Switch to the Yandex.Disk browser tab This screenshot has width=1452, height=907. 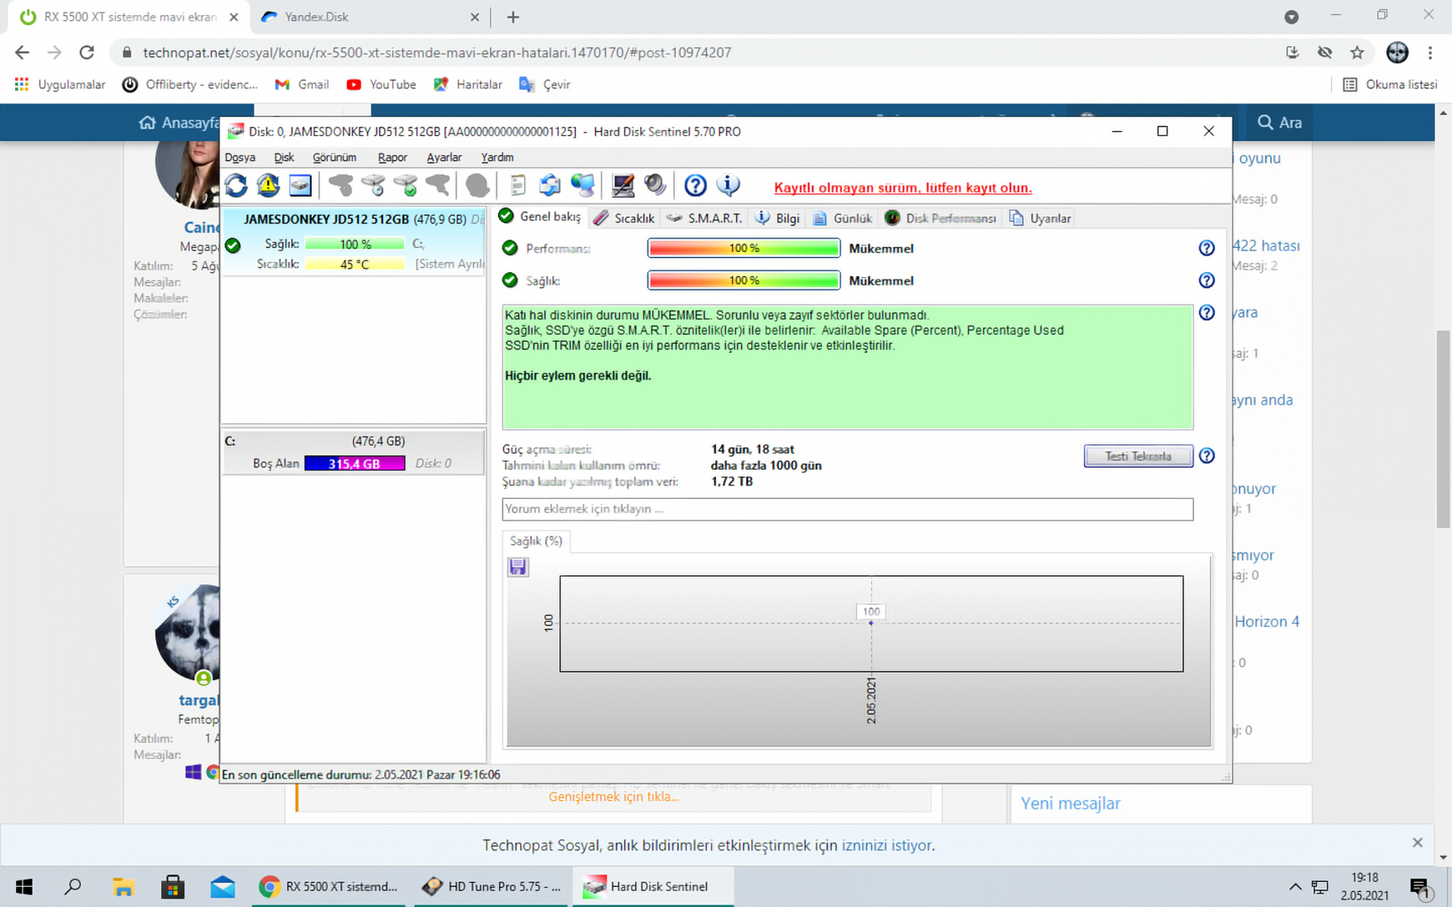(x=368, y=17)
